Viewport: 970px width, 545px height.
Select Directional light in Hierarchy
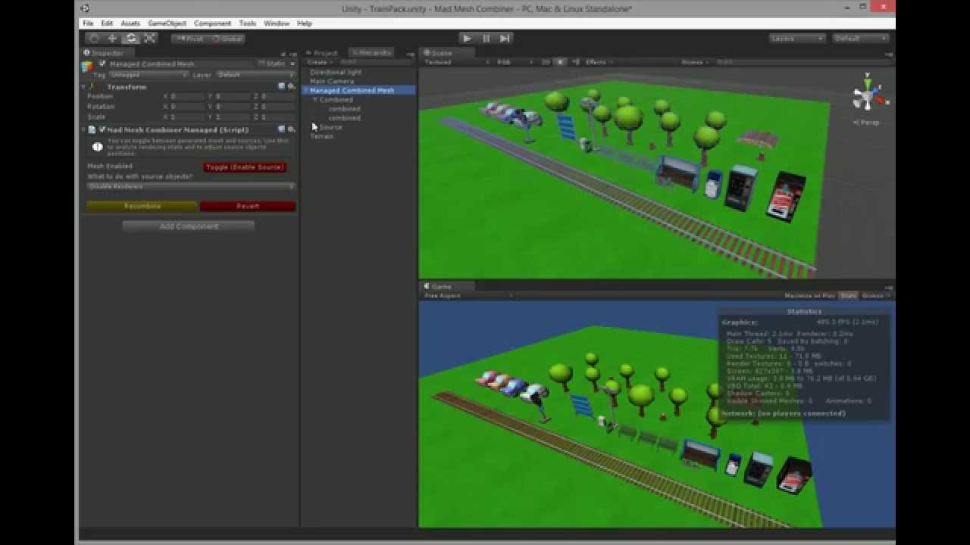point(336,72)
